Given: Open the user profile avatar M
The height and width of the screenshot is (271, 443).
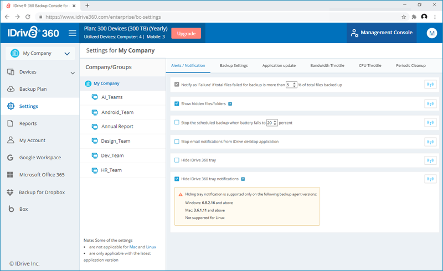Looking at the screenshot, I should click(x=432, y=33).
